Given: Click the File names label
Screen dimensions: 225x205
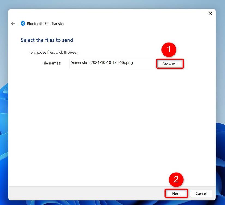Looking at the screenshot, I should (52, 63).
